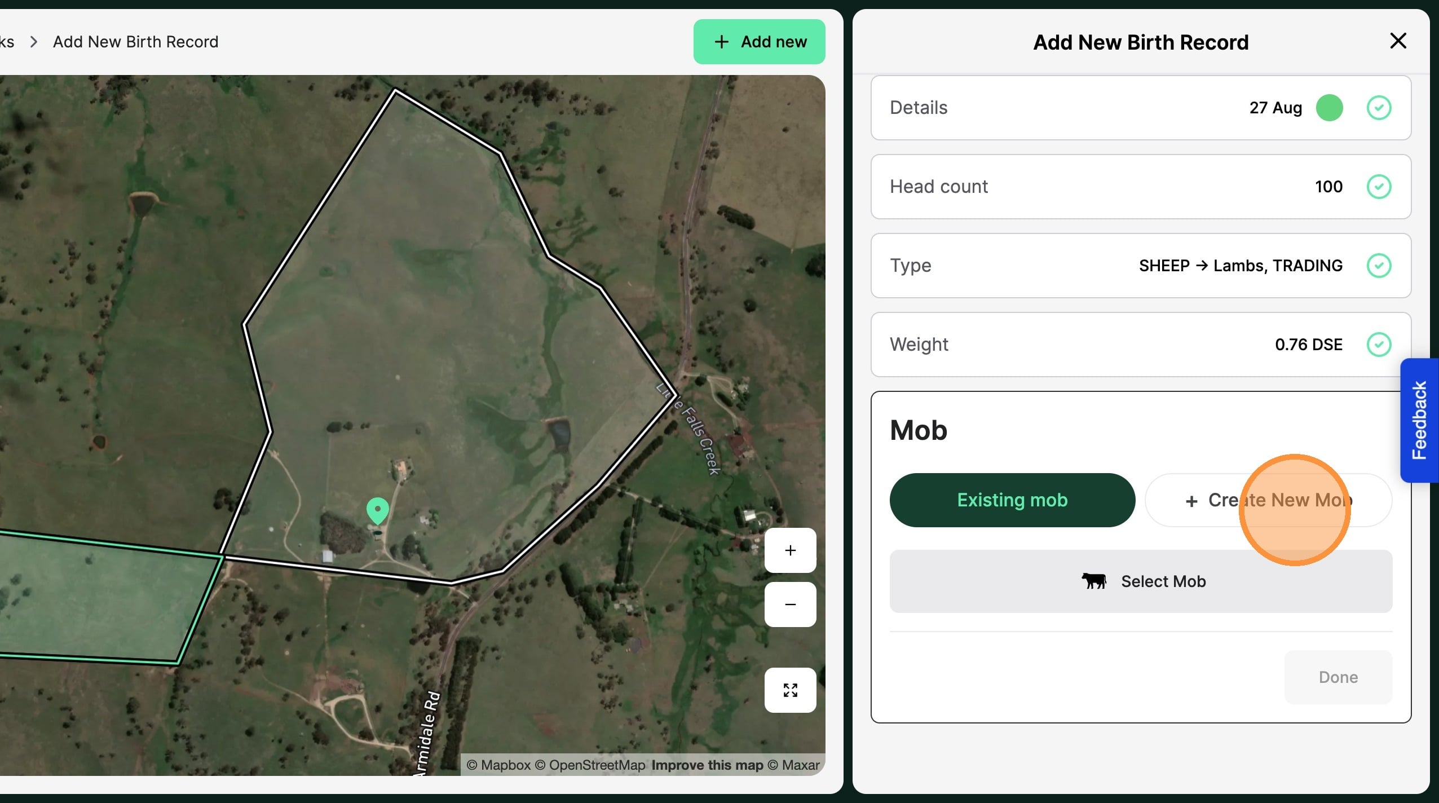Zoom in on the map
1439x803 pixels.
790,550
